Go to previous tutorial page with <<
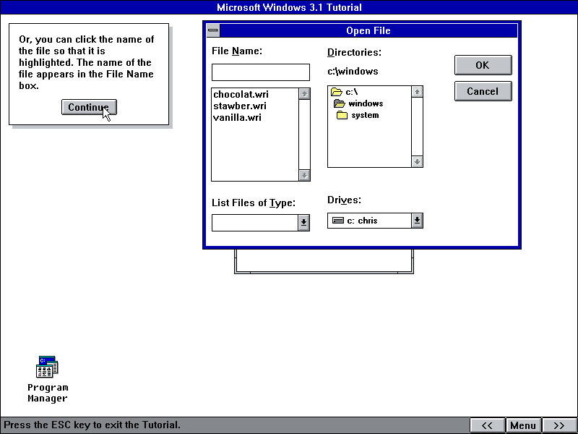 click(487, 425)
